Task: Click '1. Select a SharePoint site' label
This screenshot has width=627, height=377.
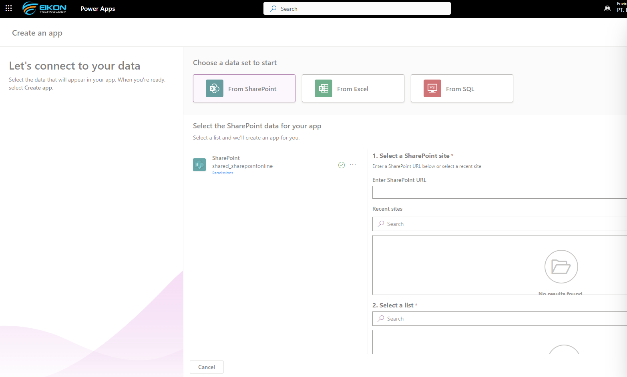Action: coord(411,156)
